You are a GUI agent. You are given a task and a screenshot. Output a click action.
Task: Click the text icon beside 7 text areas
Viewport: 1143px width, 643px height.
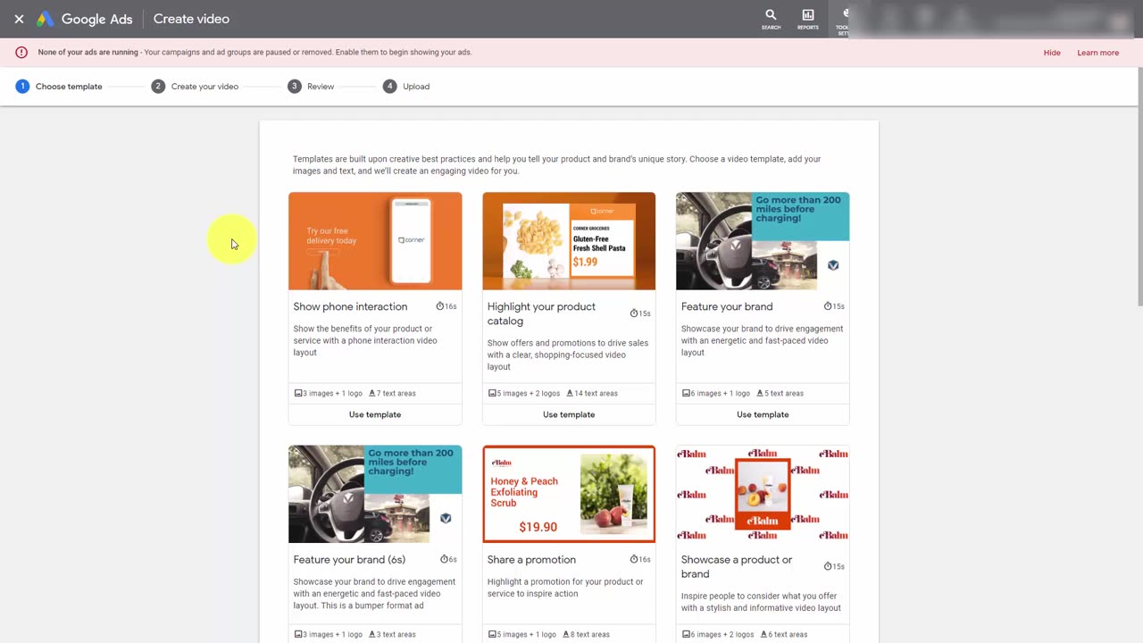click(x=372, y=393)
